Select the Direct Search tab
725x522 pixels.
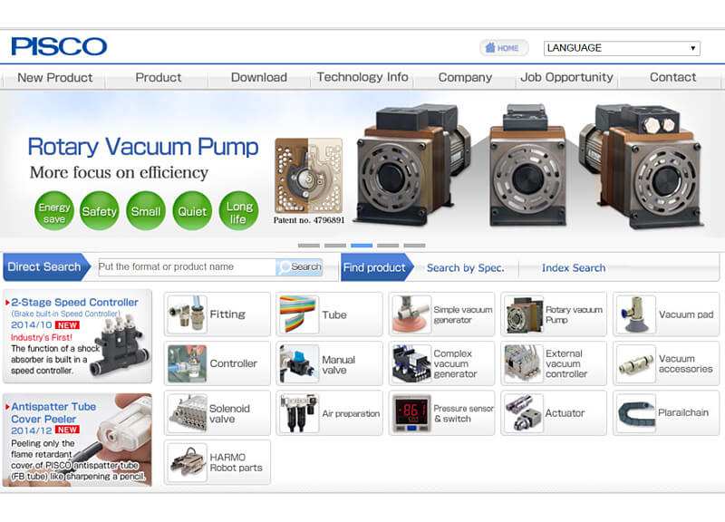pyautogui.click(x=46, y=266)
